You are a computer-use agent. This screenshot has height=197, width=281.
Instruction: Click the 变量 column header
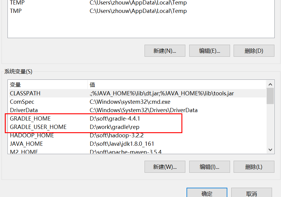click(48, 85)
